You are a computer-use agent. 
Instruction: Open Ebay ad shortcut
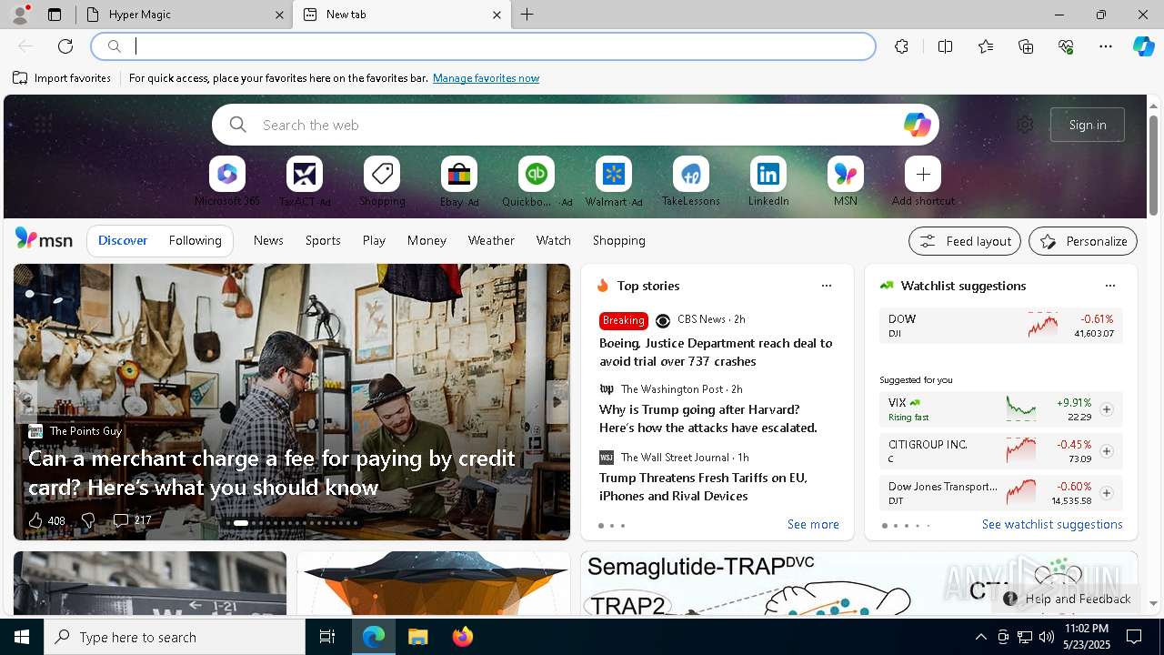(x=459, y=181)
